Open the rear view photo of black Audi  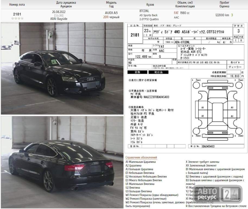[x=62, y=162]
